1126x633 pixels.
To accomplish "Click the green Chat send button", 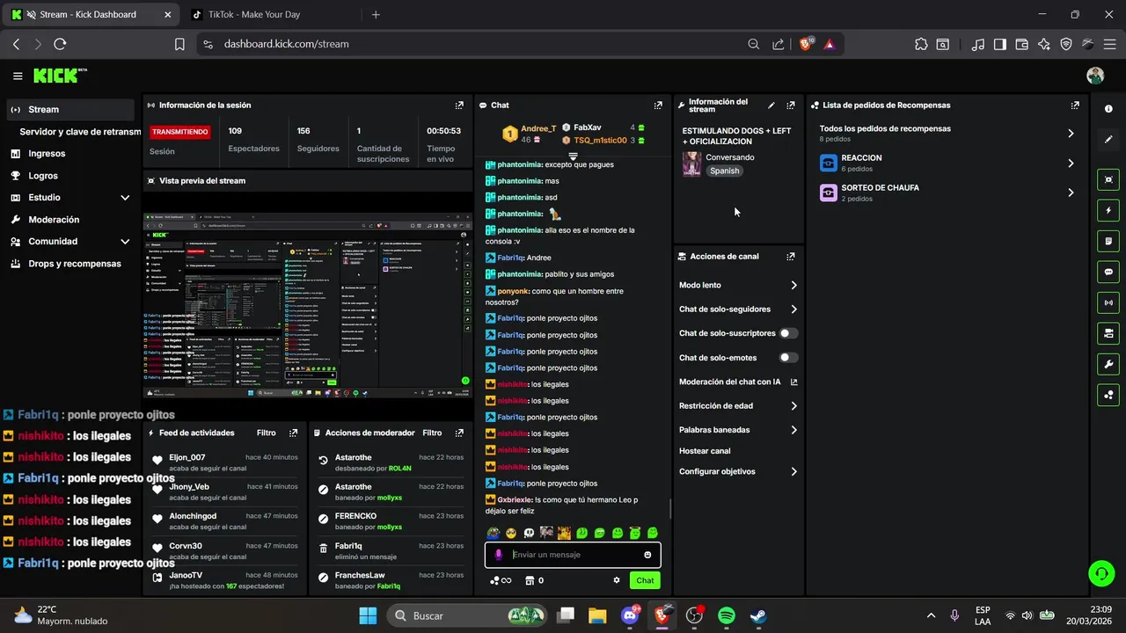I will click(645, 580).
